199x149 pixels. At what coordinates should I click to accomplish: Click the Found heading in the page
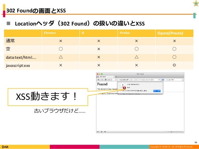[x=102, y=84]
